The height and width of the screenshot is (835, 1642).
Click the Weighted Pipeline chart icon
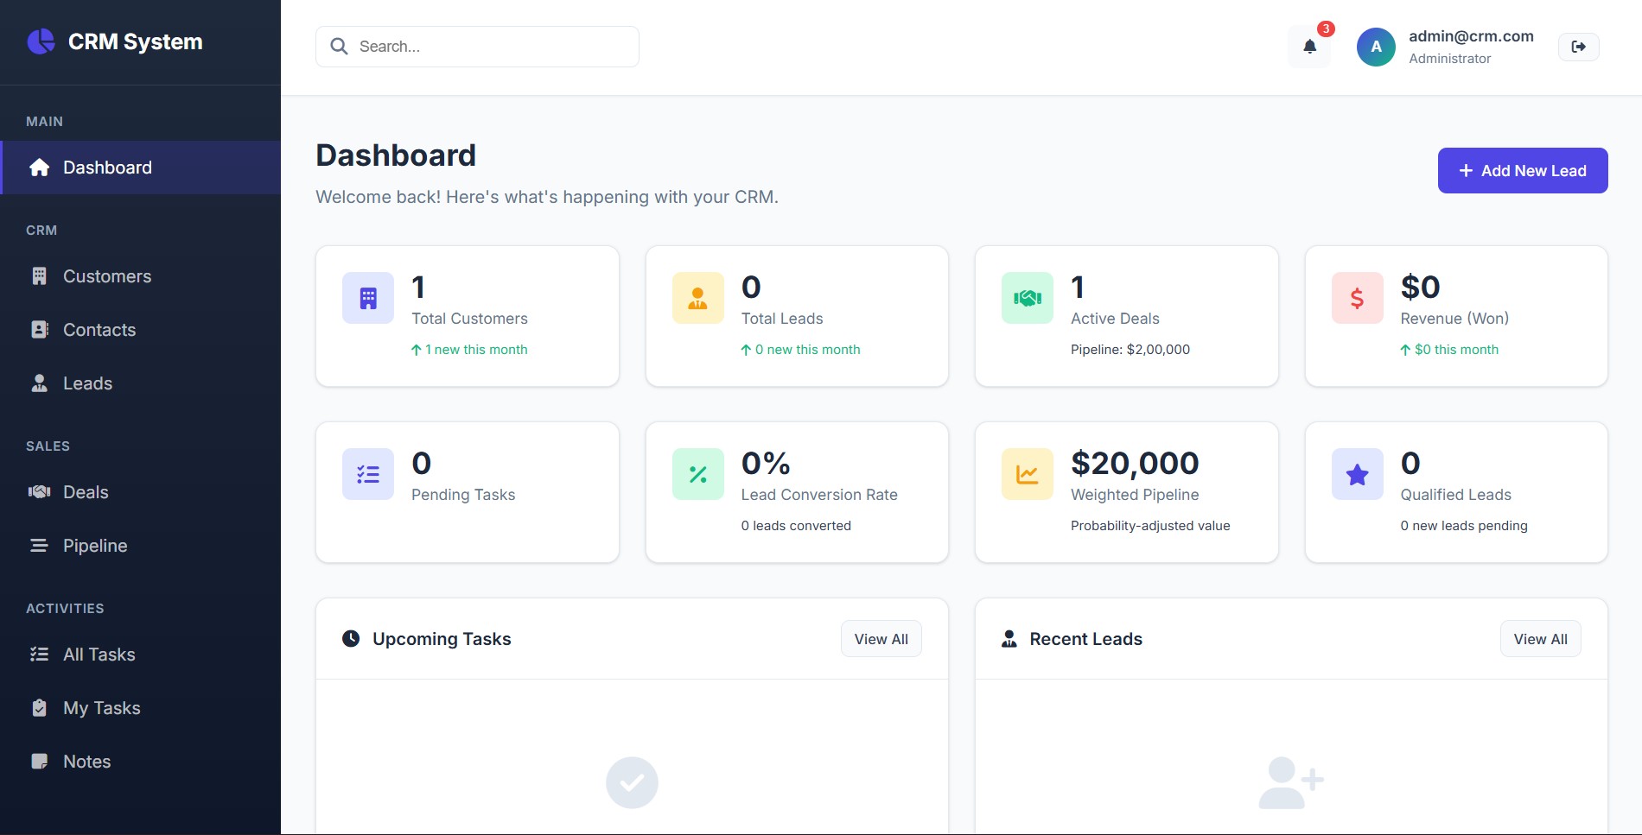tap(1027, 474)
